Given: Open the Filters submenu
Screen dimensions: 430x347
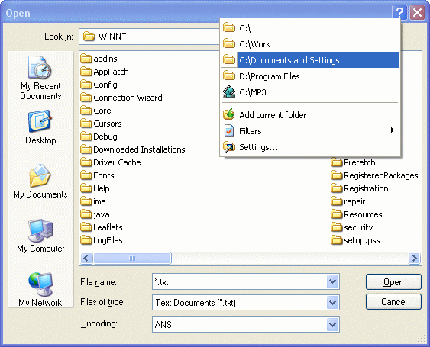Looking at the screenshot, I should click(310, 131).
